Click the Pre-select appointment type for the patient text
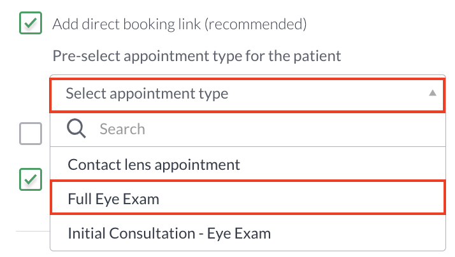This screenshot has height=257, width=455. pyautogui.click(x=196, y=56)
